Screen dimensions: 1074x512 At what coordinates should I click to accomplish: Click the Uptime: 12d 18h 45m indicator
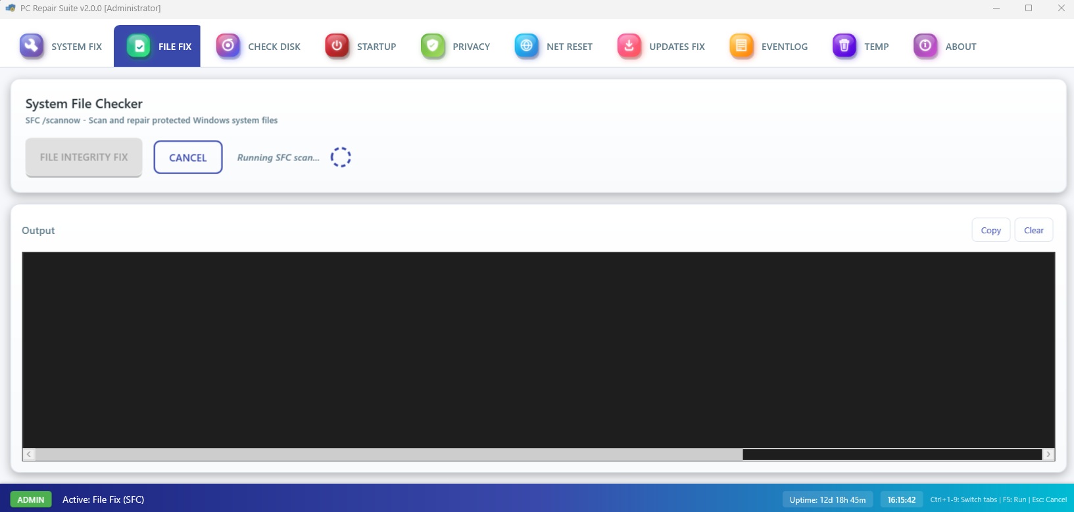pos(827,500)
